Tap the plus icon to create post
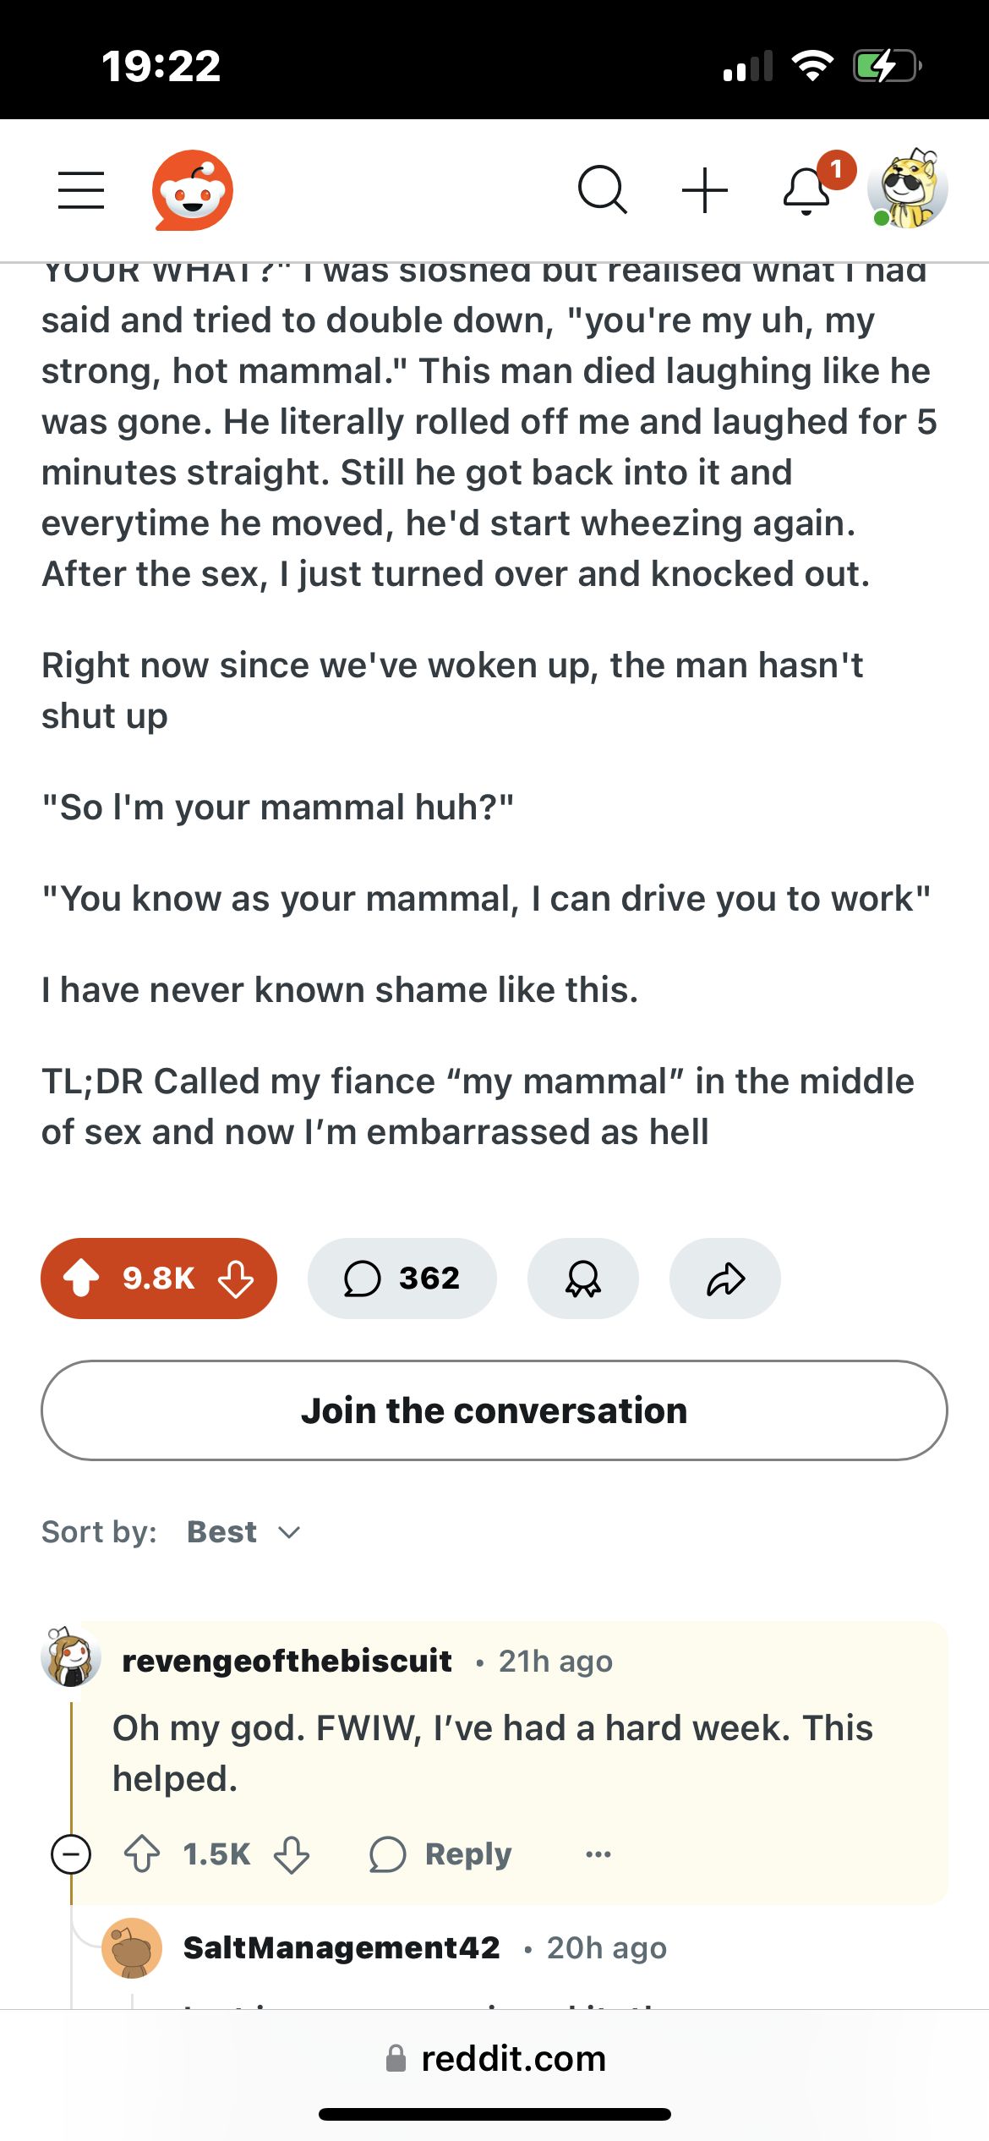 coord(705,189)
